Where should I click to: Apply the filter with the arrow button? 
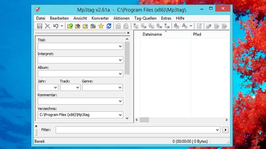click(x=225, y=130)
